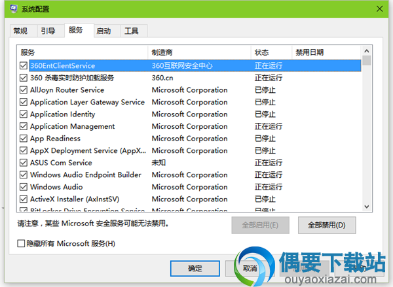Click the service list scrollbar thumb

(x=367, y=60)
